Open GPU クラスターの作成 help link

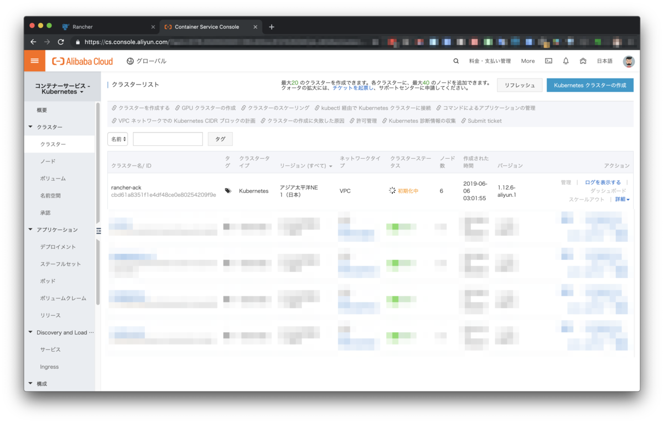coord(205,108)
